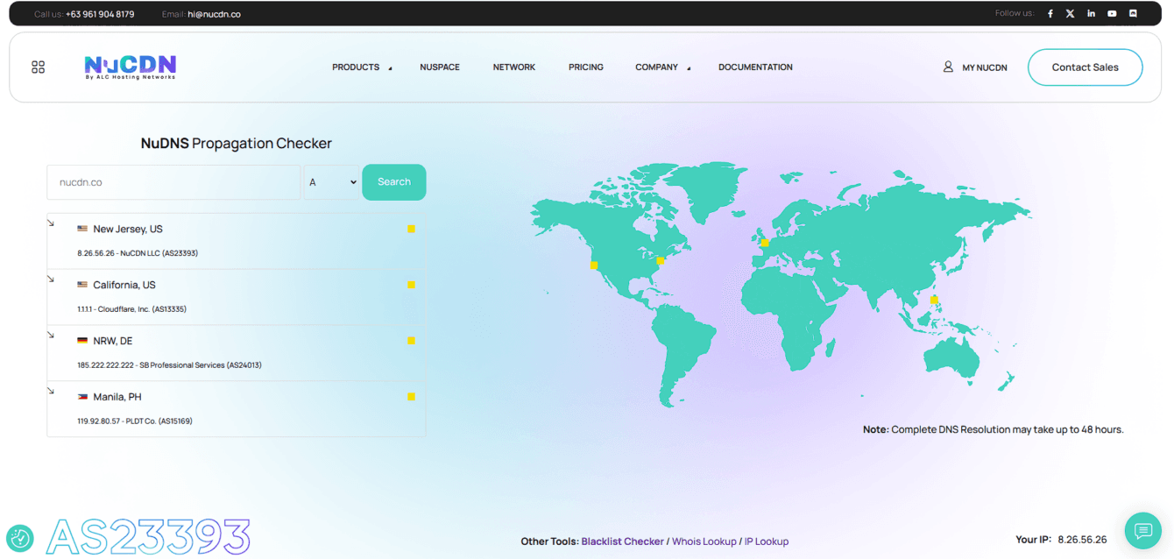
Task: Click the nucdn.co domain input field
Action: coord(173,181)
